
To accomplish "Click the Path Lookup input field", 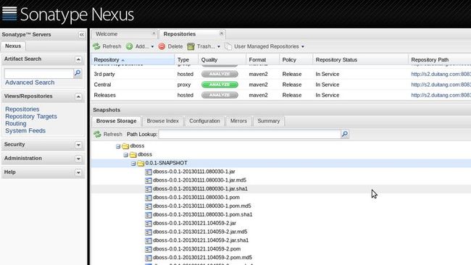I will click(249, 134).
